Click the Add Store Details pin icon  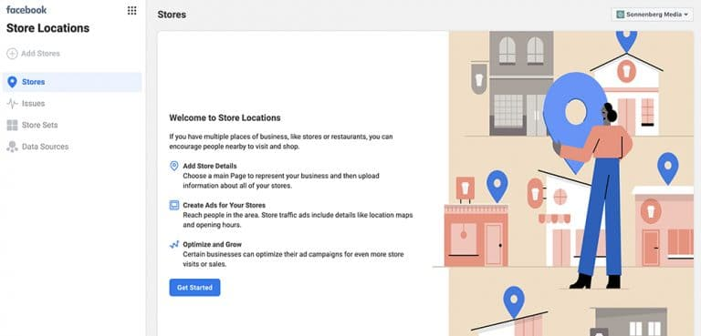pos(174,166)
